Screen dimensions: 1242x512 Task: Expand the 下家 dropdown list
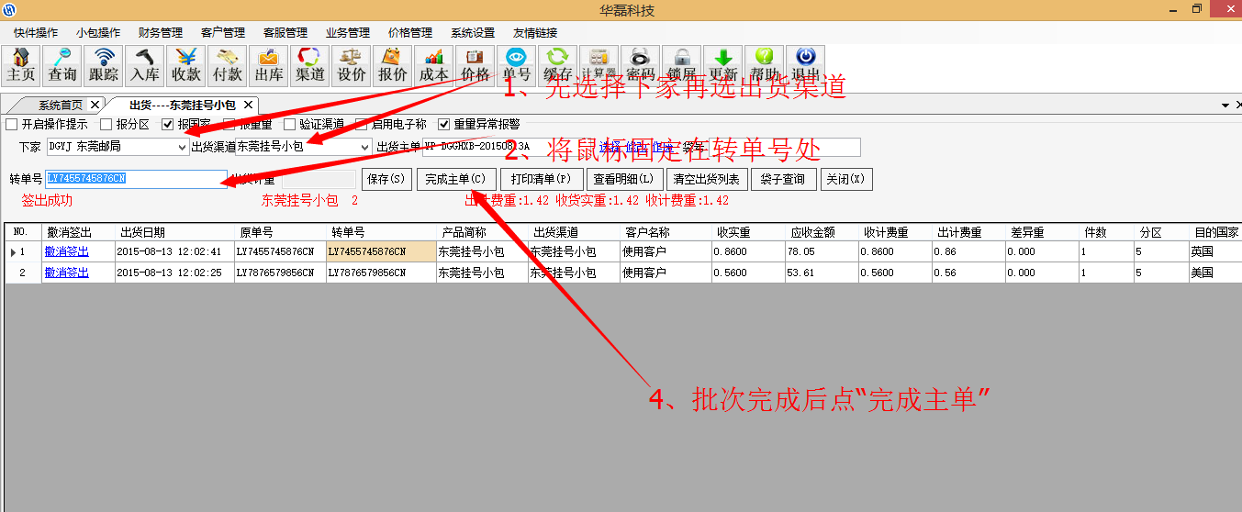tap(182, 147)
